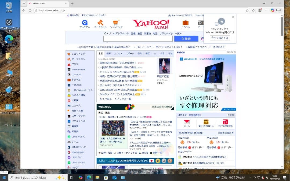Open LOHACO in left service list
290x181 pixels.
tap(76, 75)
